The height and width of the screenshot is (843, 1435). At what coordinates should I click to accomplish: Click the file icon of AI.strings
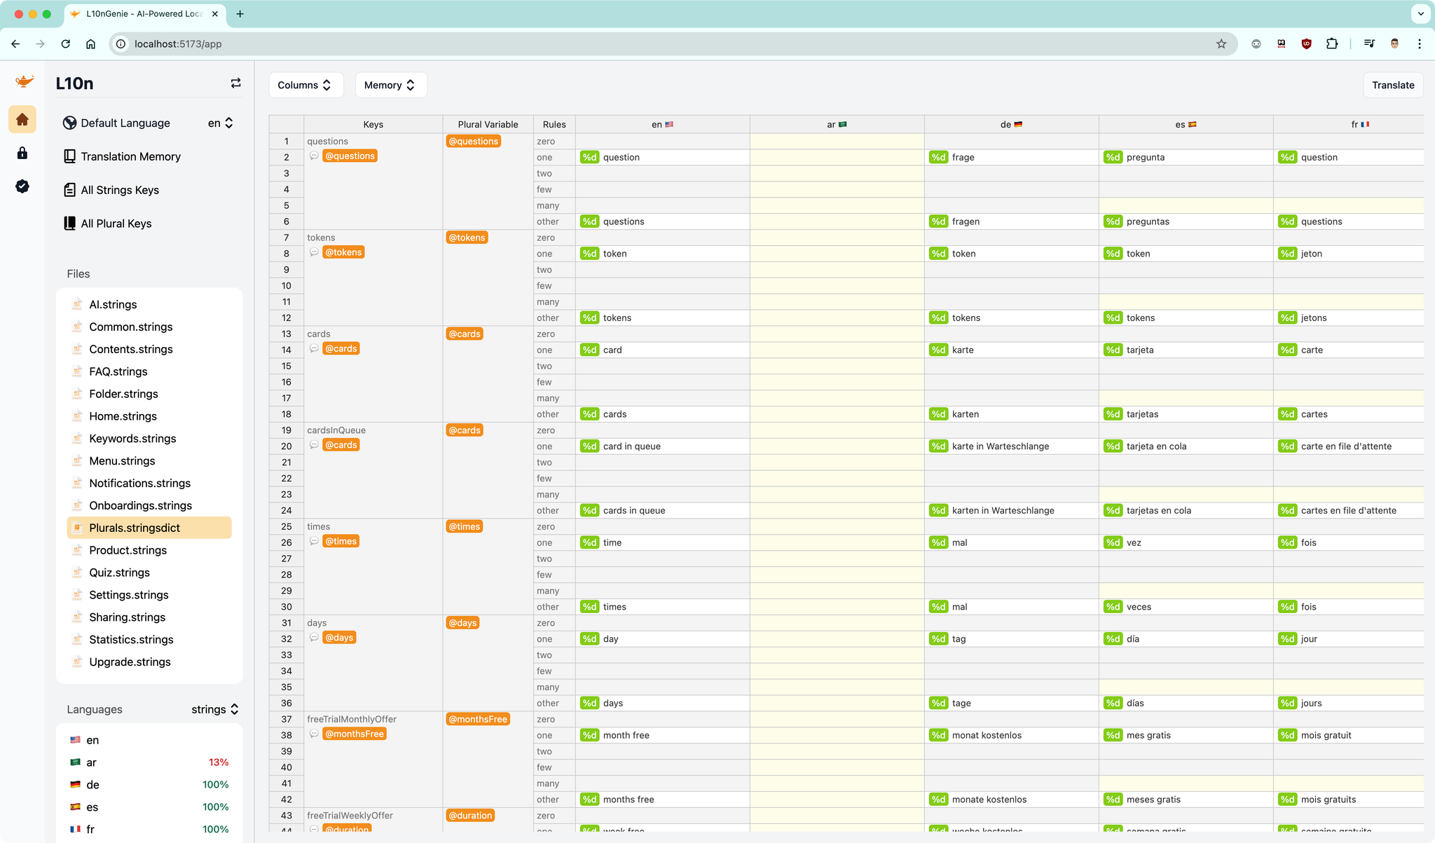[77, 304]
